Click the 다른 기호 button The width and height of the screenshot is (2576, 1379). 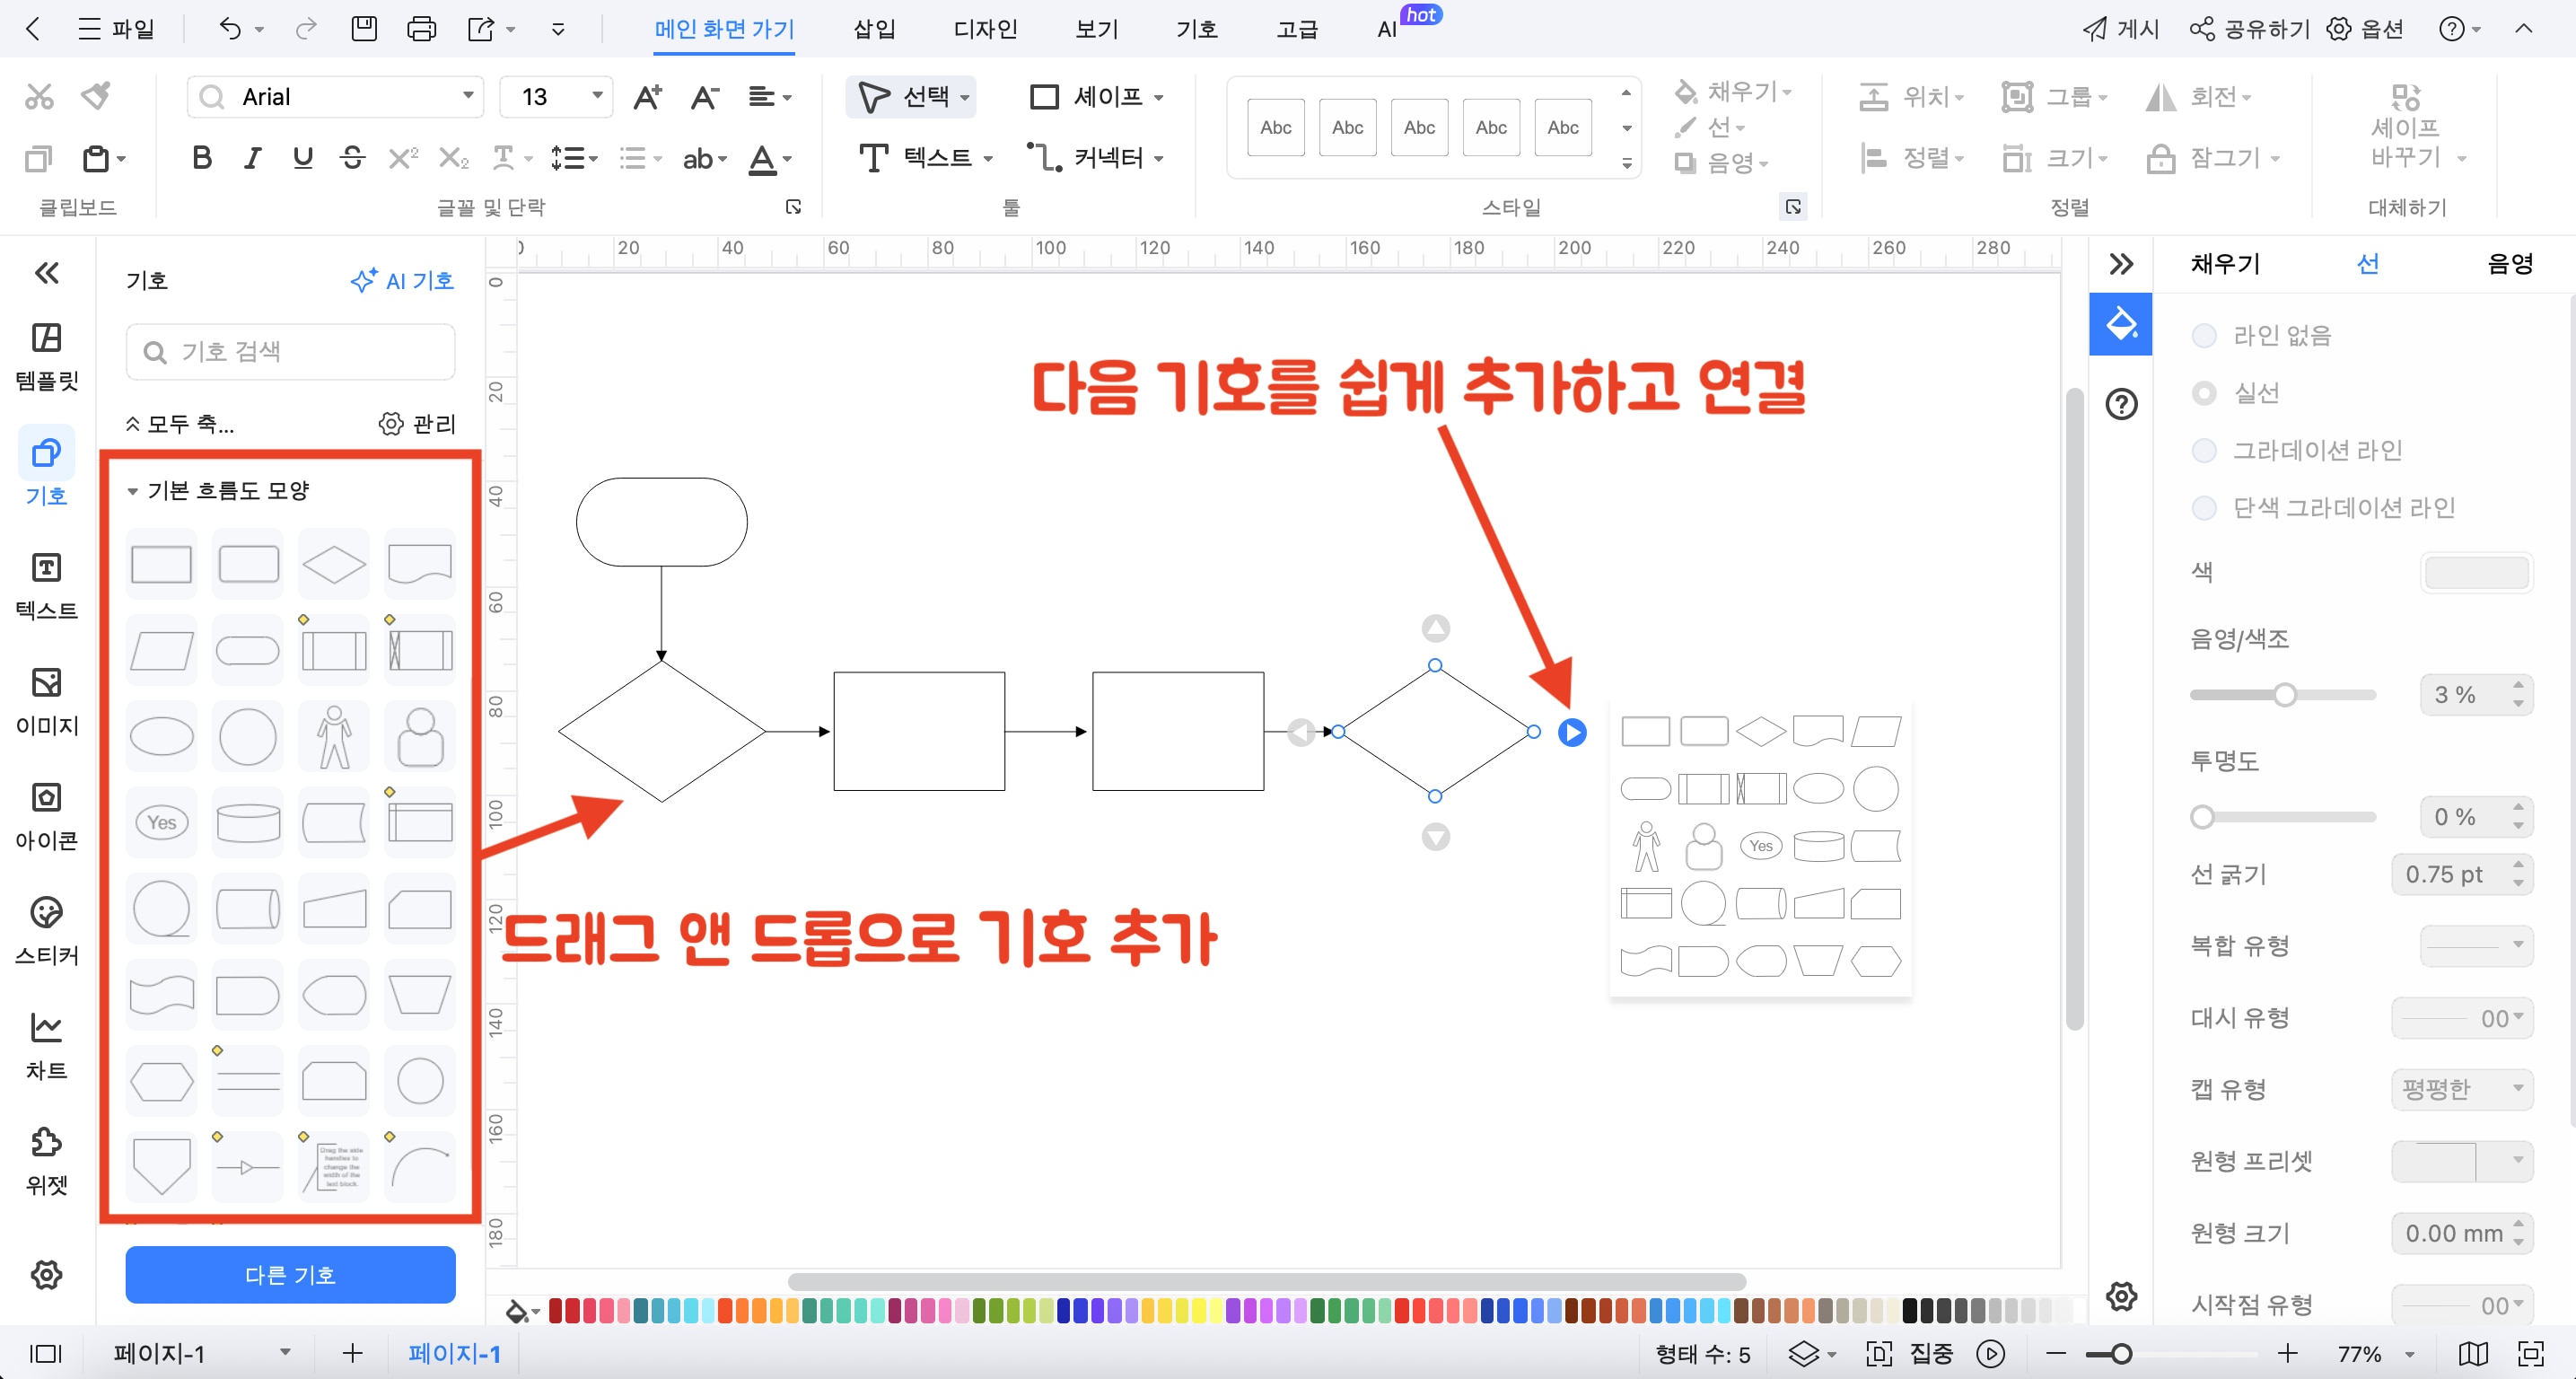click(x=290, y=1275)
